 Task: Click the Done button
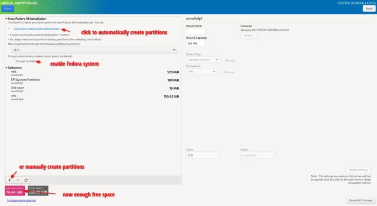coord(8,9)
